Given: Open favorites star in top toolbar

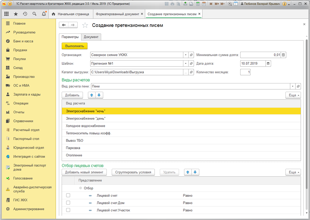Looking at the screenshot, I should (16, 14).
